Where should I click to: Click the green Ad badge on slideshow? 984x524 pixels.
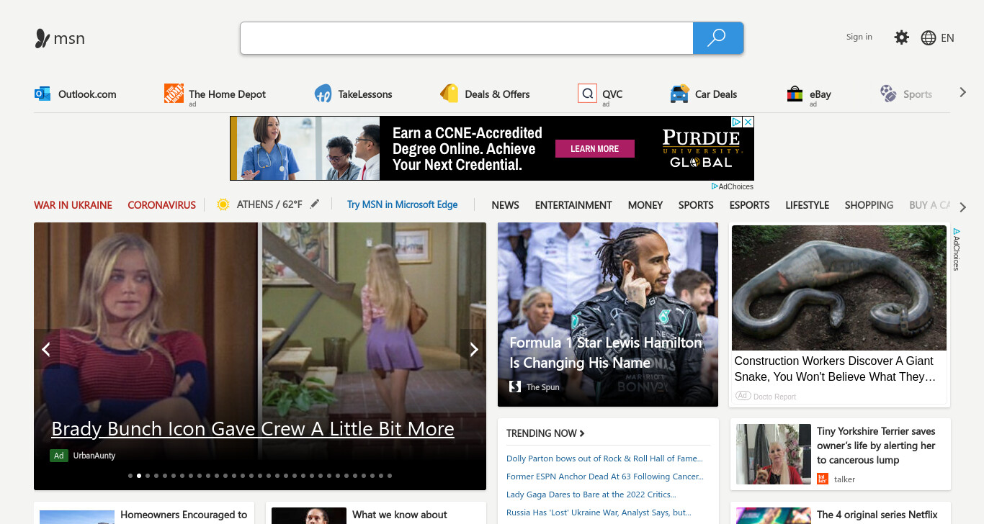tap(59, 456)
